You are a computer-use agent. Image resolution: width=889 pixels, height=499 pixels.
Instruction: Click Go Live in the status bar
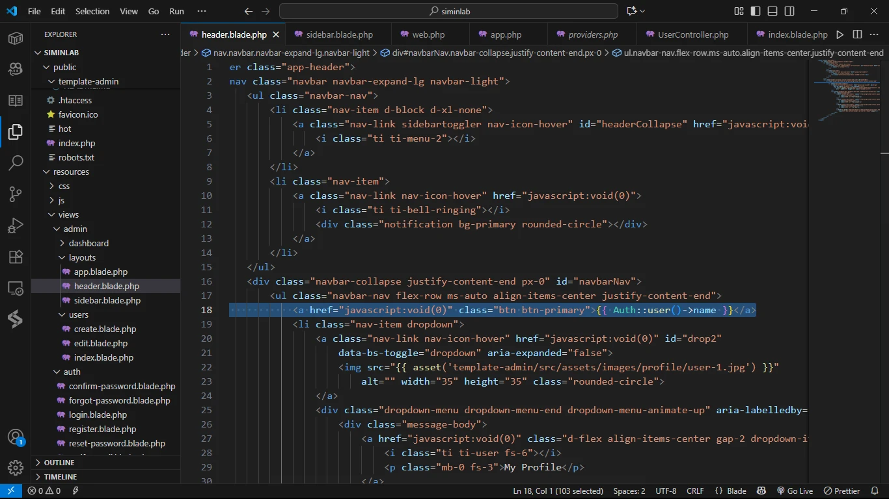coord(795,491)
